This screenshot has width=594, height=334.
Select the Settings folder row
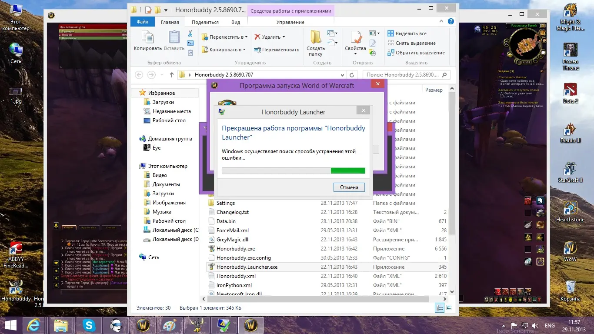pyautogui.click(x=327, y=203)
